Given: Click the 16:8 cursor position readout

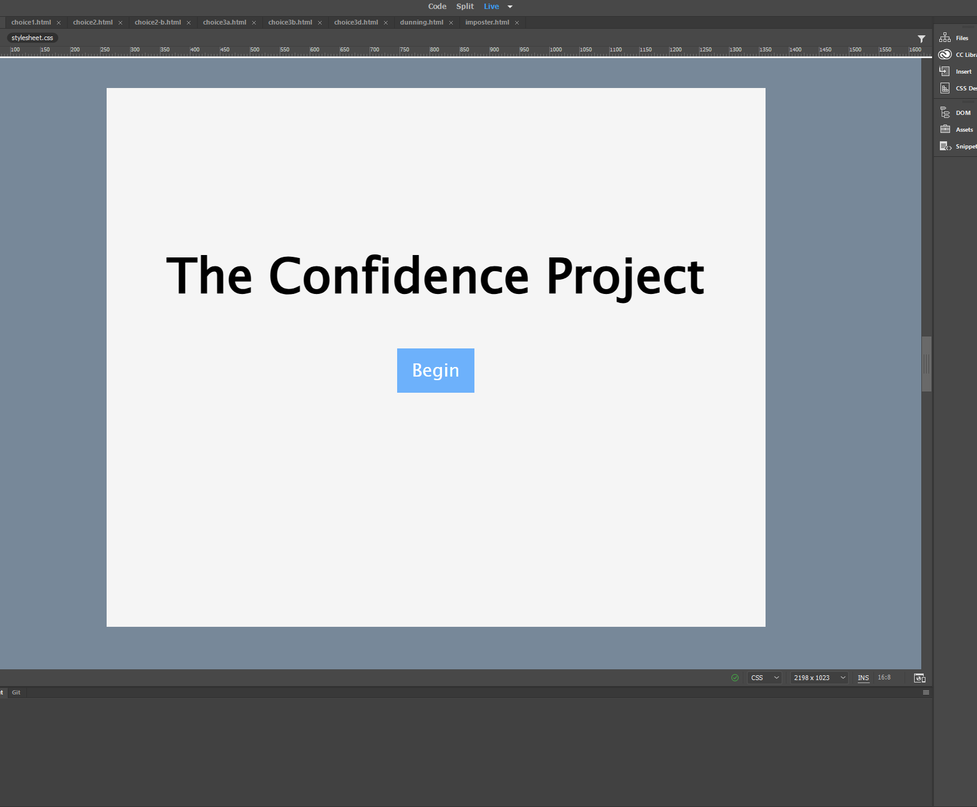Looking at the screenshot, I should click(x=884, y=678).
